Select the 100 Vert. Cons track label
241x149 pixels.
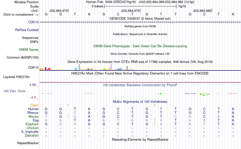coord(14,91)
